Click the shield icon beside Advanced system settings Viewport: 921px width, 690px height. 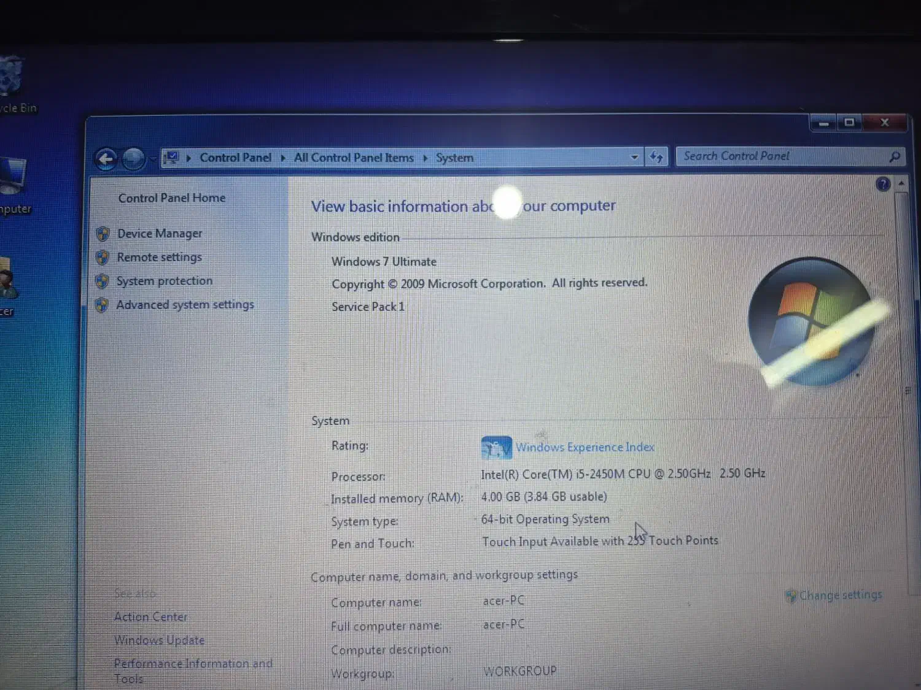coord(102,305)
